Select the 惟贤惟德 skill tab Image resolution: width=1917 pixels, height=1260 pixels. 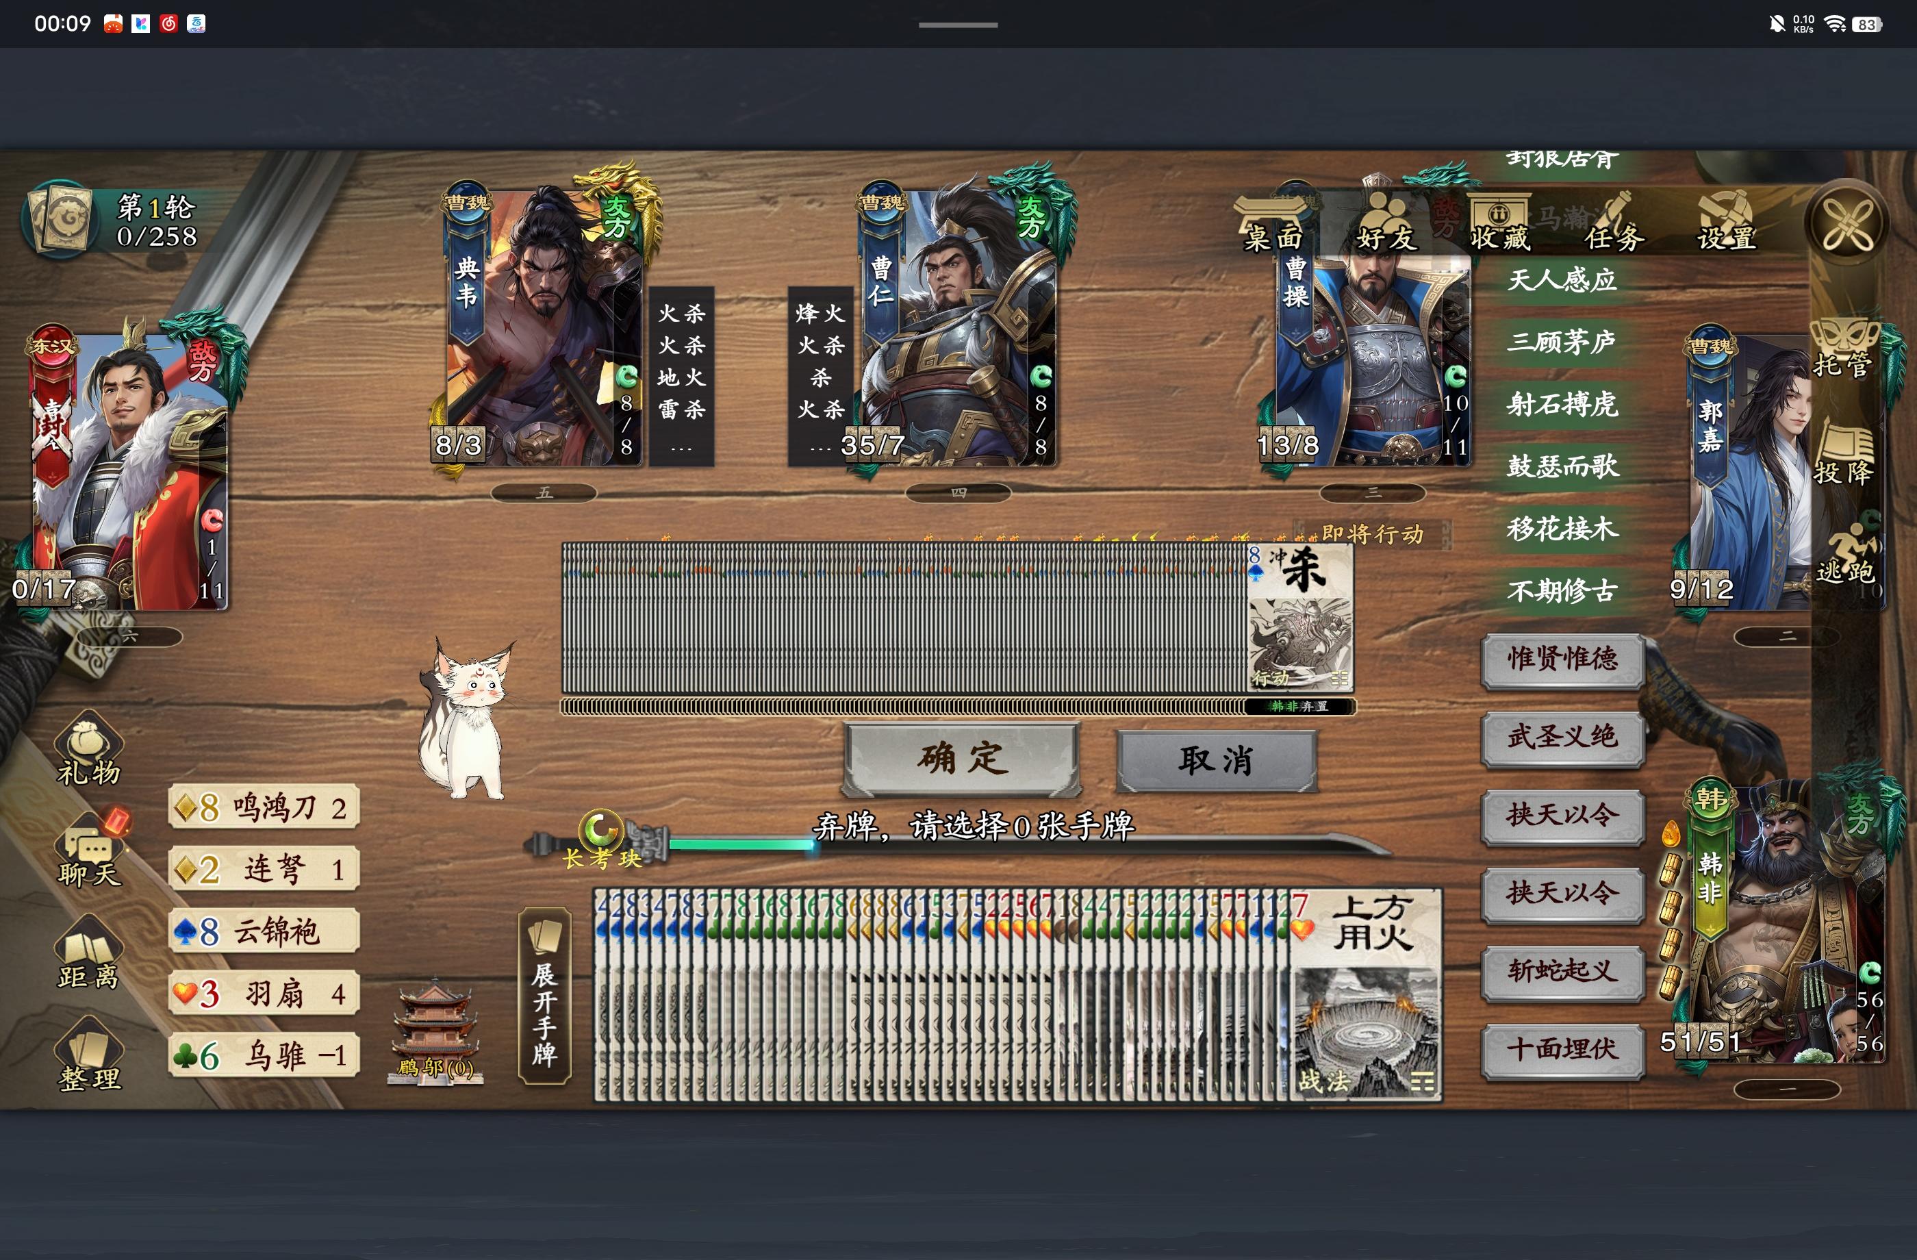[1562, 660]
